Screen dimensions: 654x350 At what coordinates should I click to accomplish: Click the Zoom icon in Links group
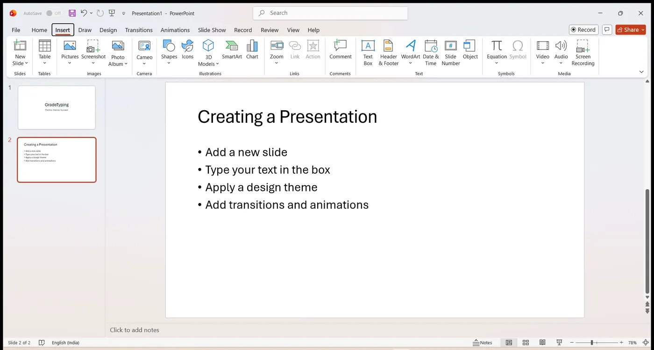277,45
